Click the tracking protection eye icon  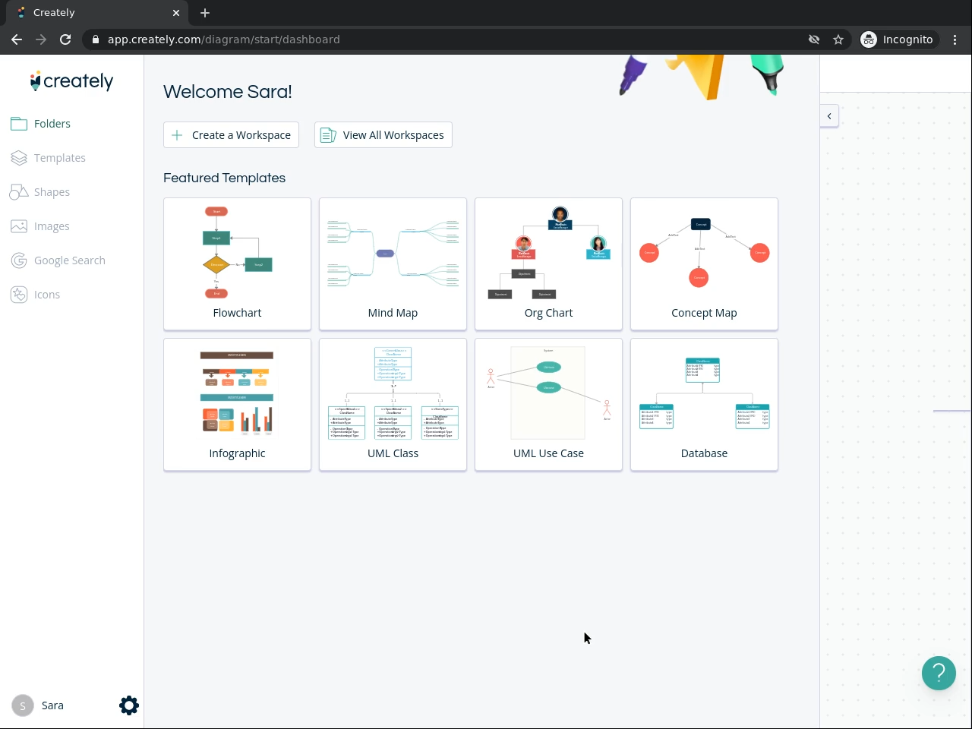tap(814, 39)
